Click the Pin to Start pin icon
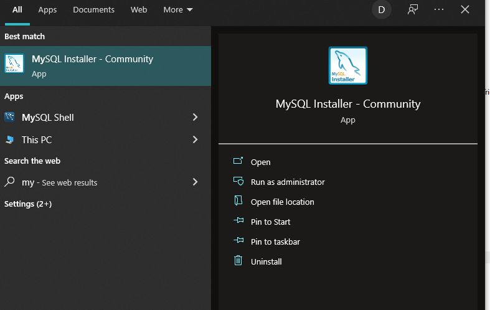The width and height of the screenshot is (490, 310). (x=238, y=220)
